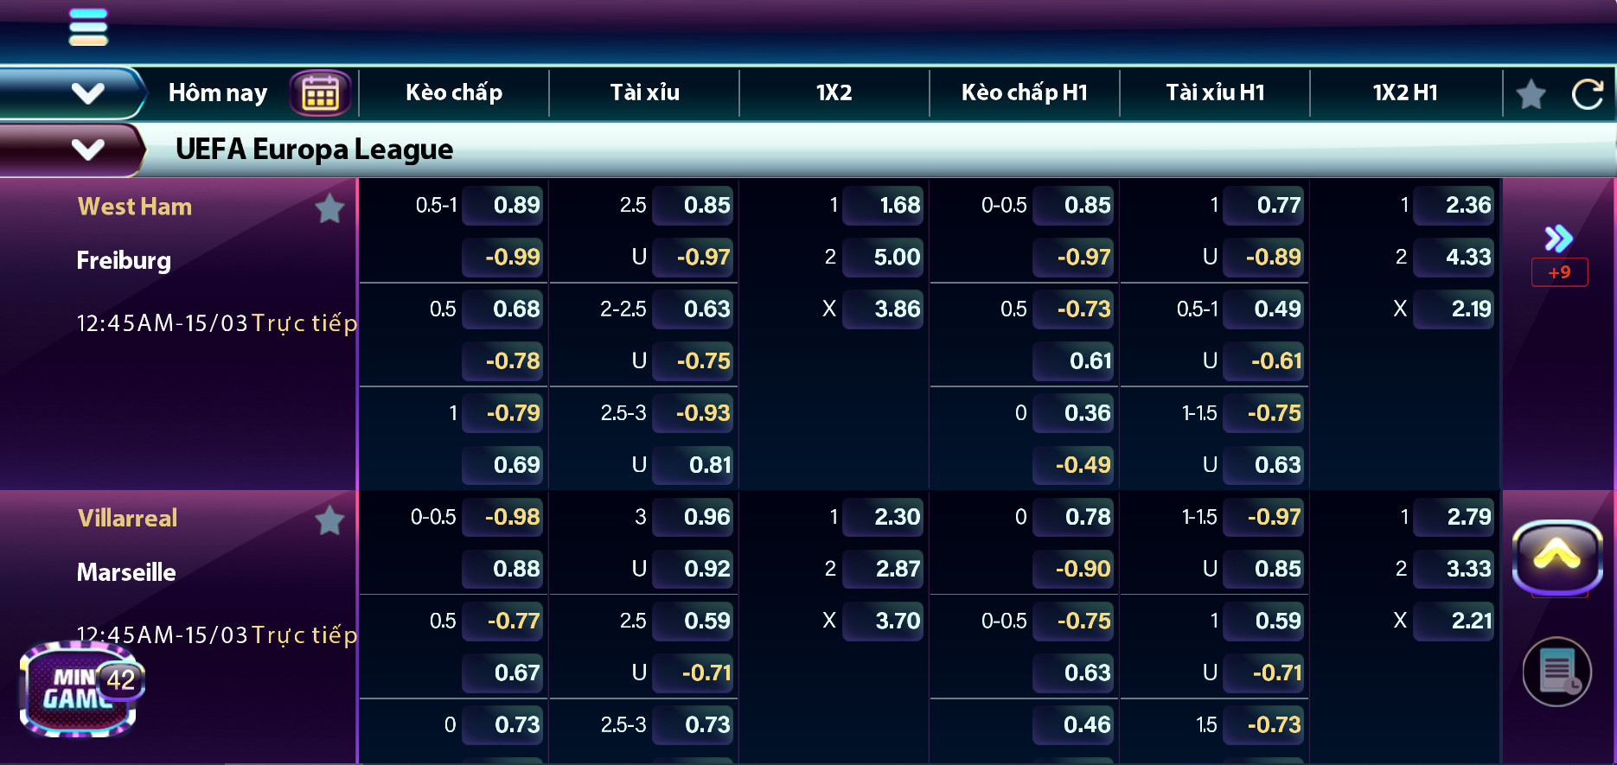Pick West Ham handicap 1 odds -0.79
The image size is (1617, 765).
(502, 412)
